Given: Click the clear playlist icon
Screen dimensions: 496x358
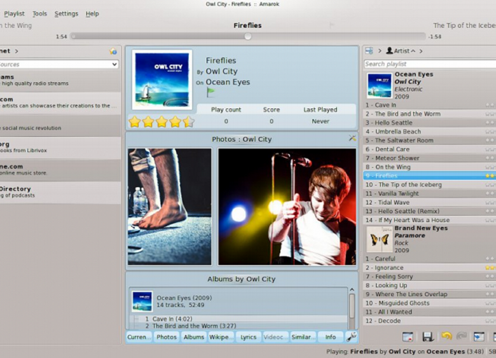Looking at the screenshot, I should click(408, 336).
